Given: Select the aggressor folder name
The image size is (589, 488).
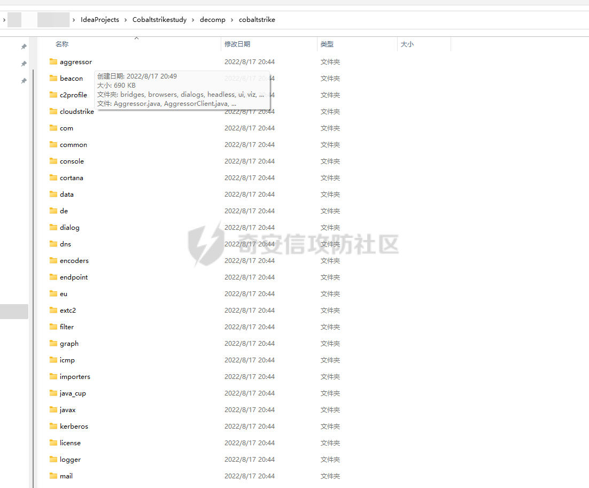Looking at the screenshot, I should [76, 62].
